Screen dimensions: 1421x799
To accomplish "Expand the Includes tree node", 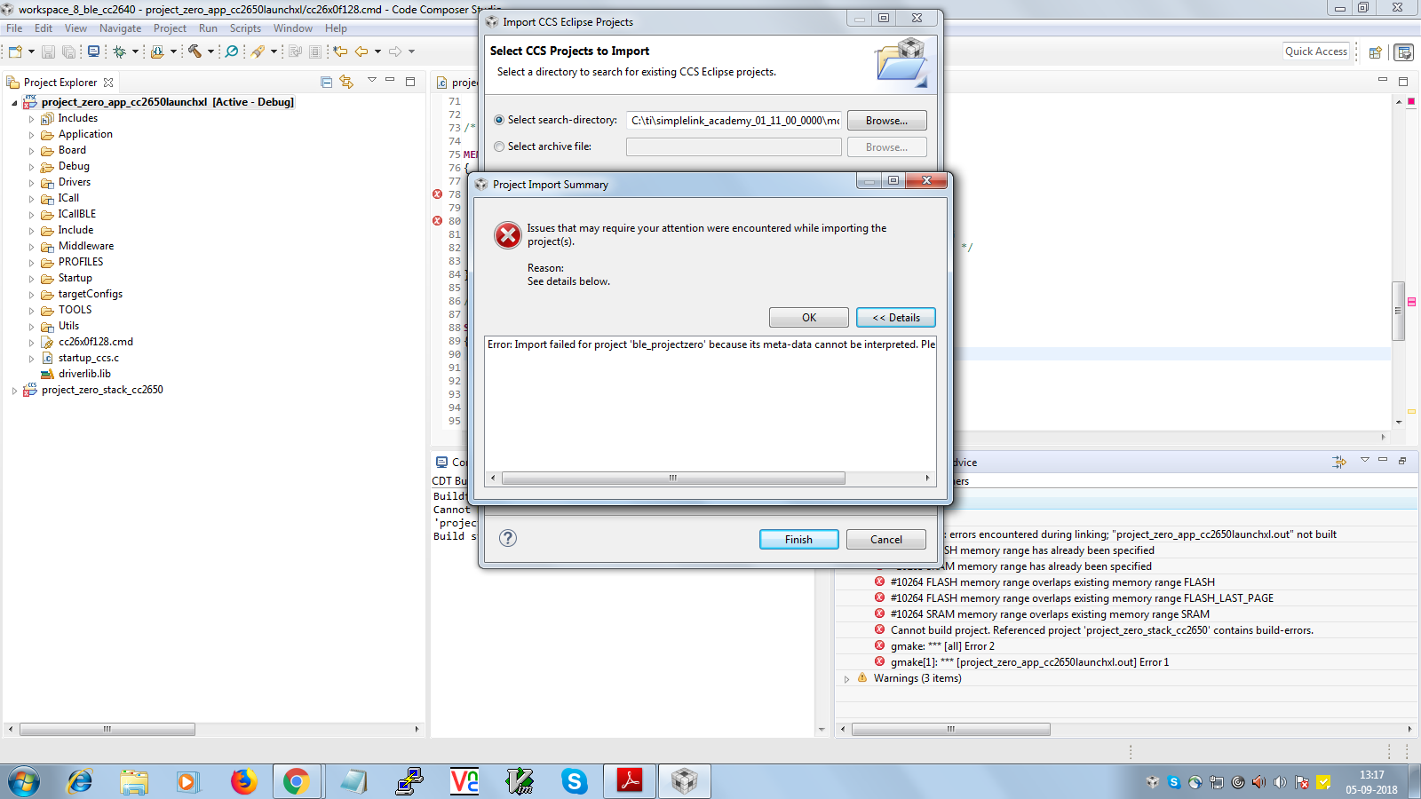I will 32,119.
